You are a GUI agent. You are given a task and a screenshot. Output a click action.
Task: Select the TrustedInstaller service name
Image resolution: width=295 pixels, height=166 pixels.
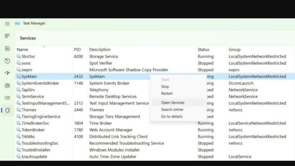[x=36, y=150]
